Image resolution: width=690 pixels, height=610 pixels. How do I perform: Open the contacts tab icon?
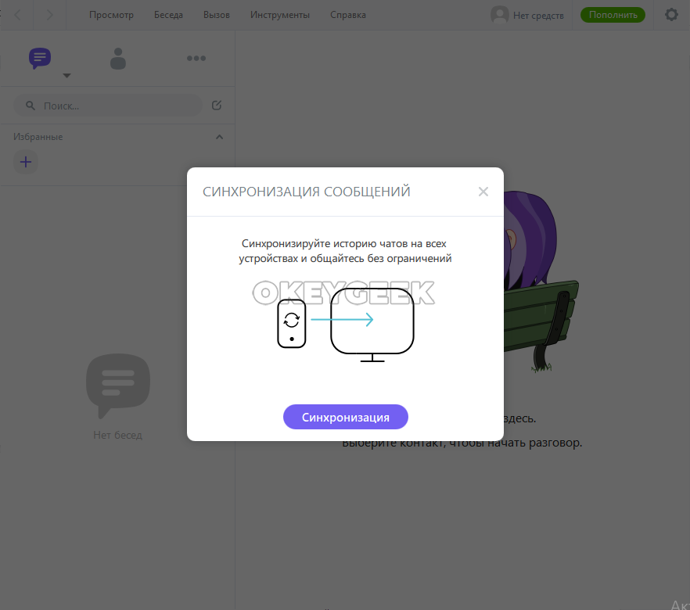117,59
